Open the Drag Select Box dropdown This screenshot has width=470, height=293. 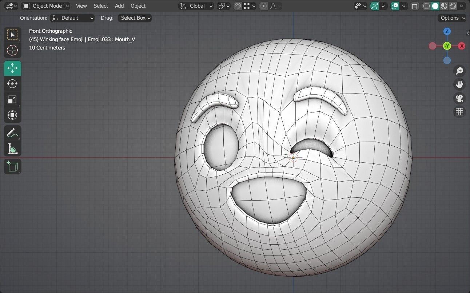pos(135,18)
